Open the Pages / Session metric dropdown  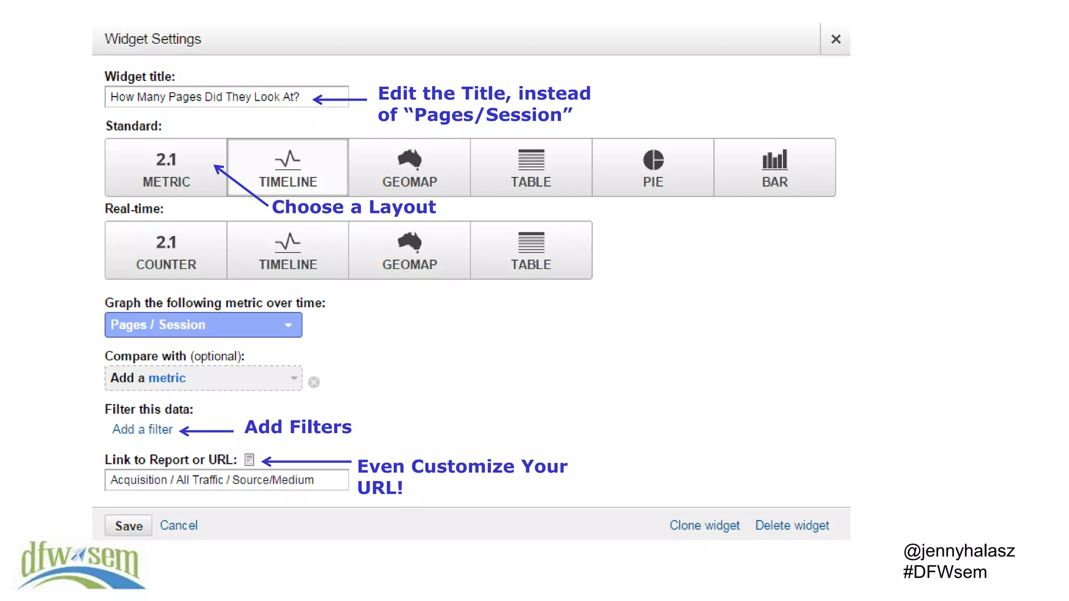coord(204,325)
